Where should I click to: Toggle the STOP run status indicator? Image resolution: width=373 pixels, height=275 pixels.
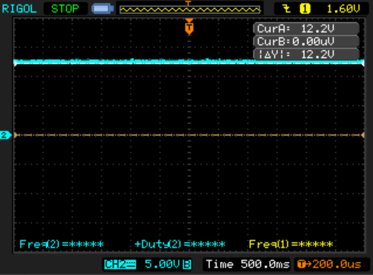[65, 9]
